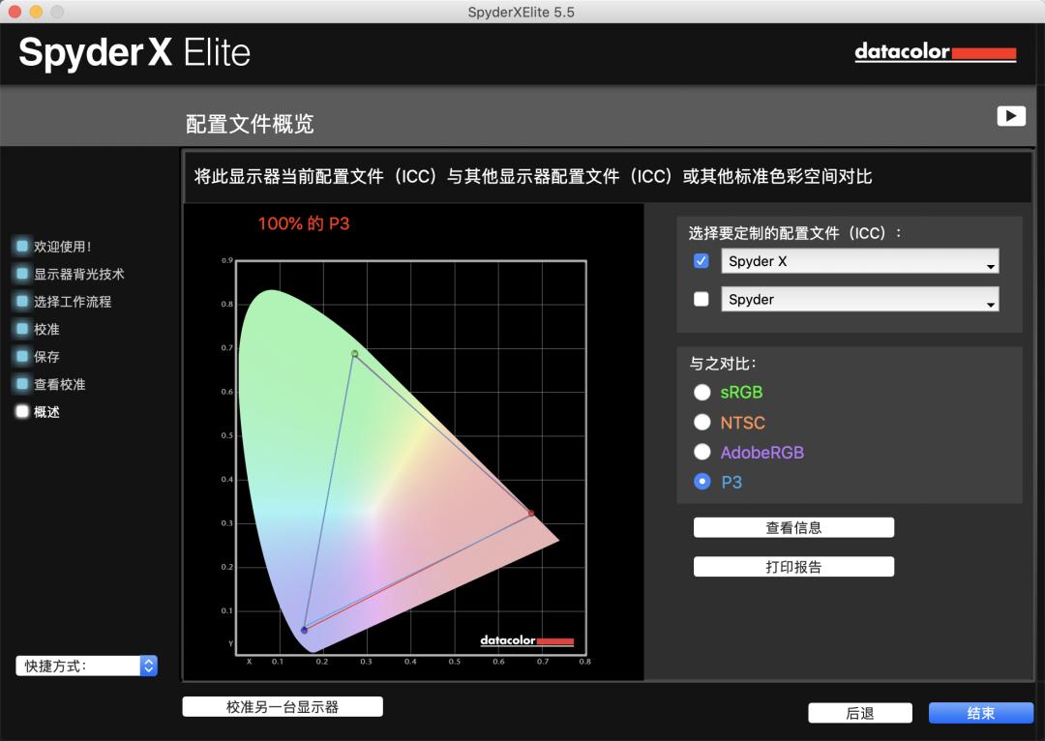
Task: Play the help video icon
Action: tap(1011, 116)
